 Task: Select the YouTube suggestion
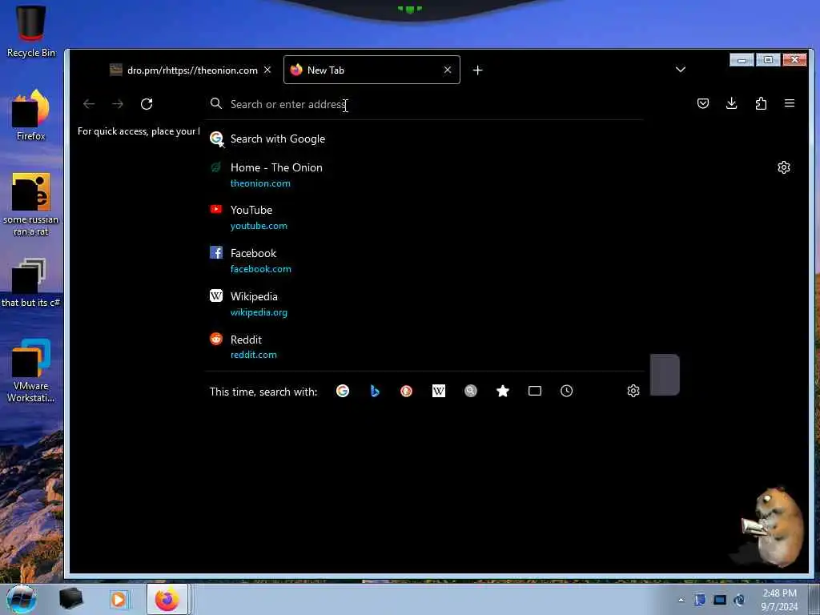(x=424, y=217)
